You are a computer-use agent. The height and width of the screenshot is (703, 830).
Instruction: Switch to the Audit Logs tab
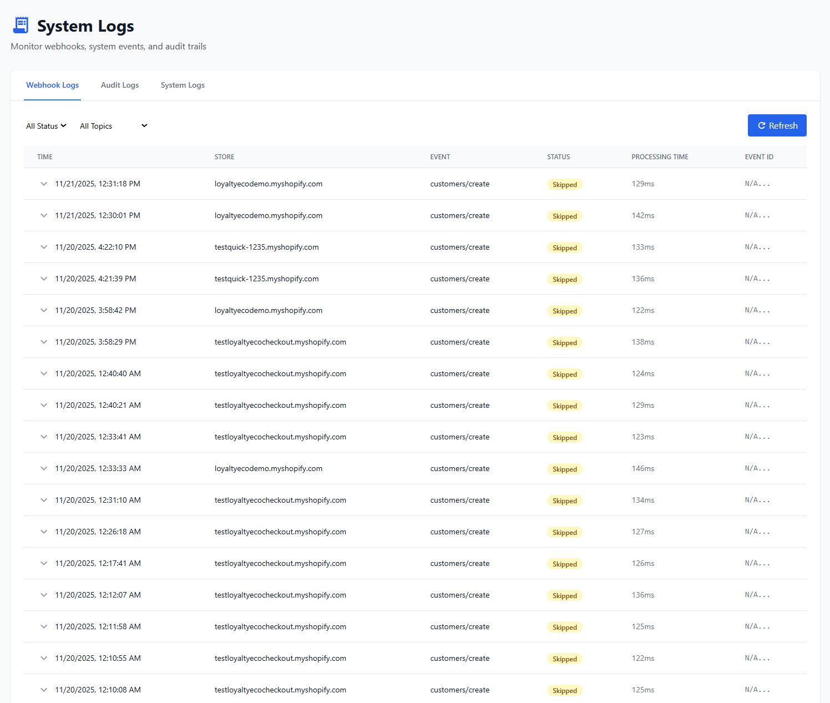tap(120, 85)
